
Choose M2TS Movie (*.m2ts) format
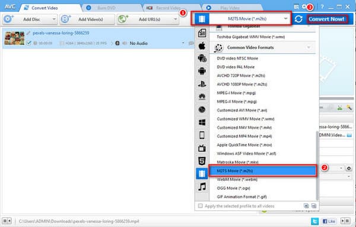[263, 171]
